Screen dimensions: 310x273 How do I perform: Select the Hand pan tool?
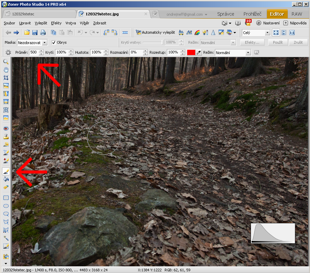pyautogui.click(x=6, y=69)
